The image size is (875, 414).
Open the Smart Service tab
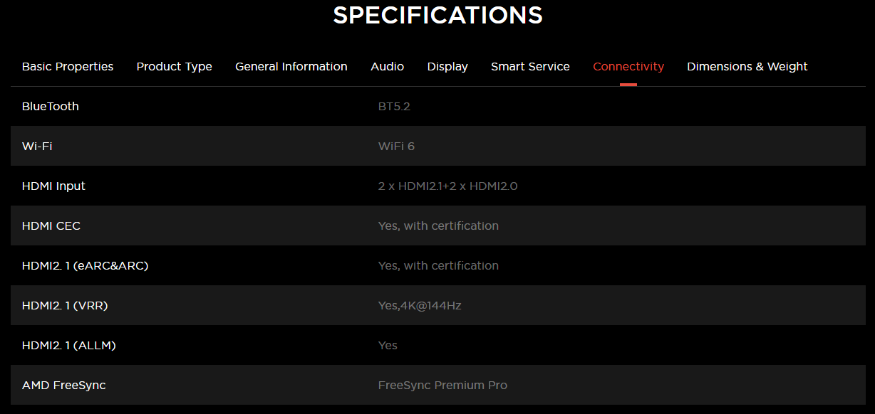point(530,67)
